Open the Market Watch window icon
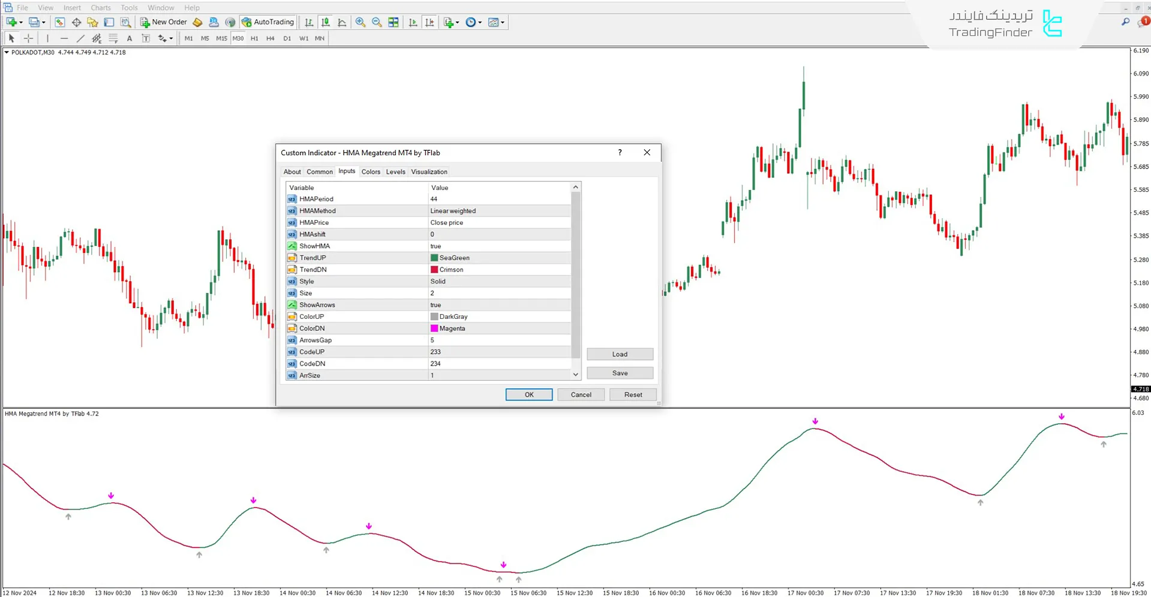Screen dimensions: 1151x597 (x=59, y=22)
